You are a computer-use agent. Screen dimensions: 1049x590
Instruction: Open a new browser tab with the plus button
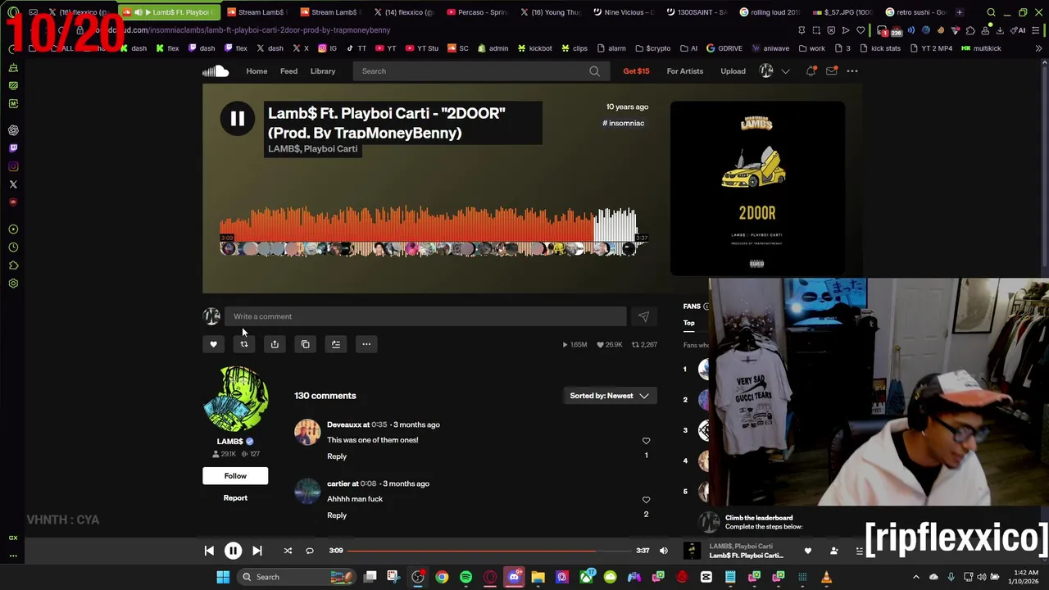[960, 12]
